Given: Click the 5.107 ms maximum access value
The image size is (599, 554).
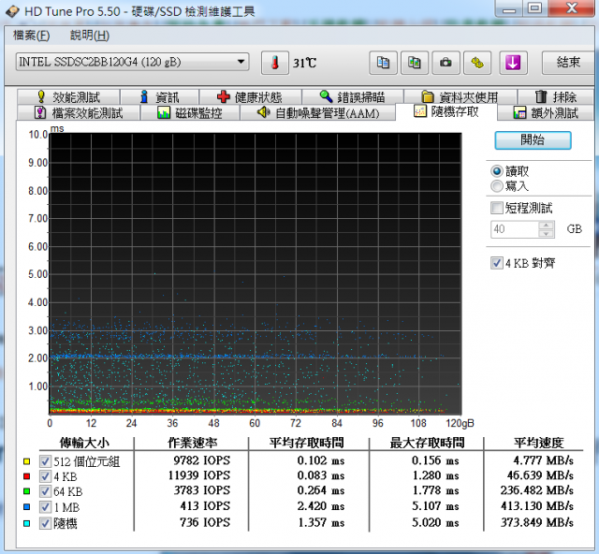Looking at the screenshot, I should tap(435, 506).
